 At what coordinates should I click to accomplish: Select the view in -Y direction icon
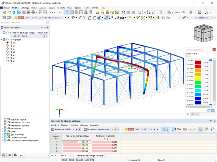144,12
